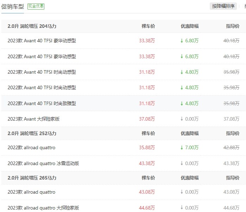Image resolution: width=246 pixels, height=212 pixels.
Task: Click 4.80万 discount on 2023款 时尚动感型
Action: [x=190, y=72]
